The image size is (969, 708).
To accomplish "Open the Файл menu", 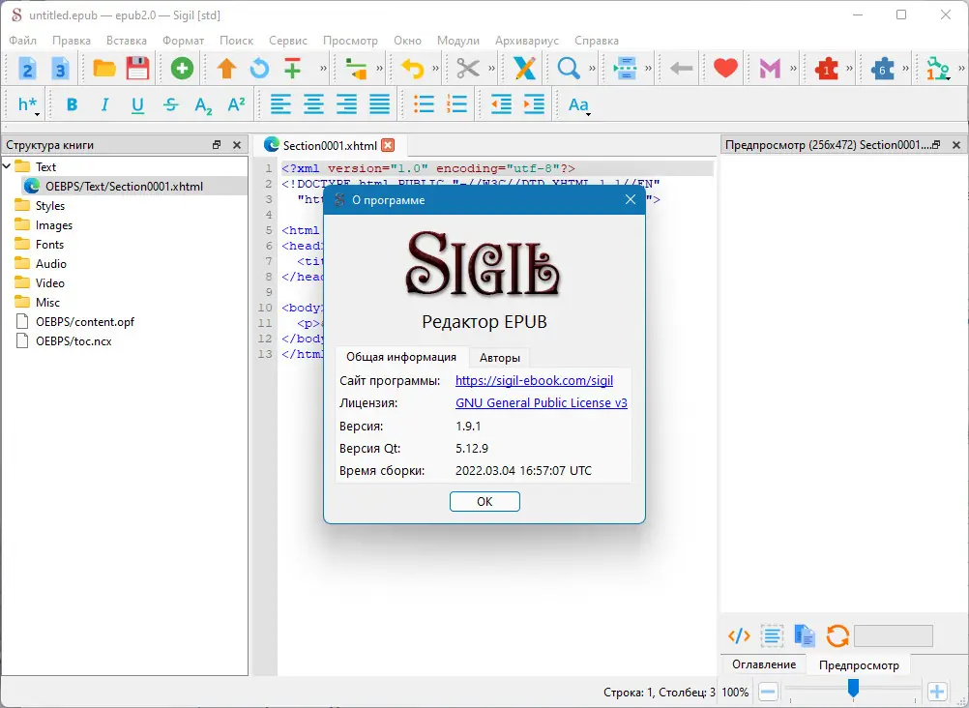I will 23,41.
